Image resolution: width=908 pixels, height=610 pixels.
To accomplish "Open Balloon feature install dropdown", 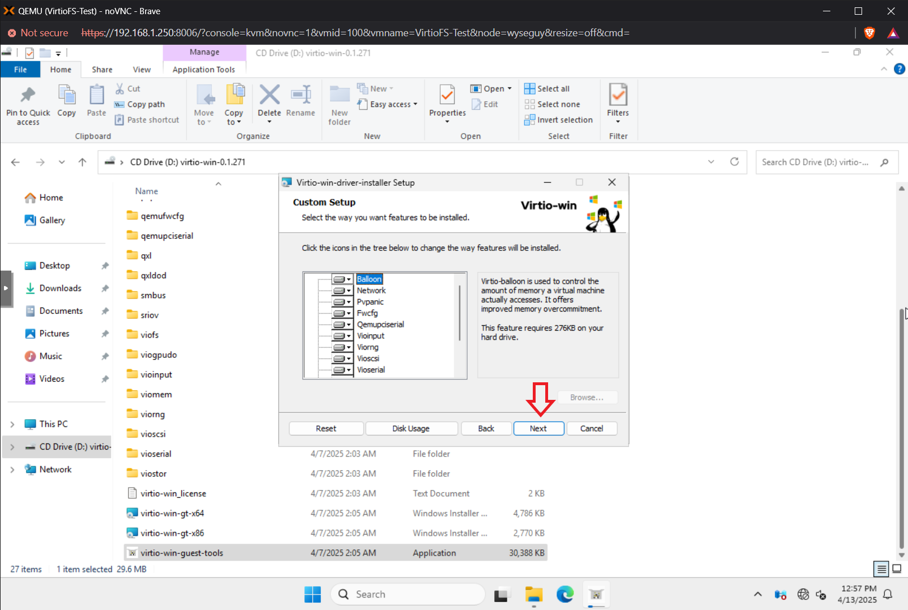I will click(342, 279).
